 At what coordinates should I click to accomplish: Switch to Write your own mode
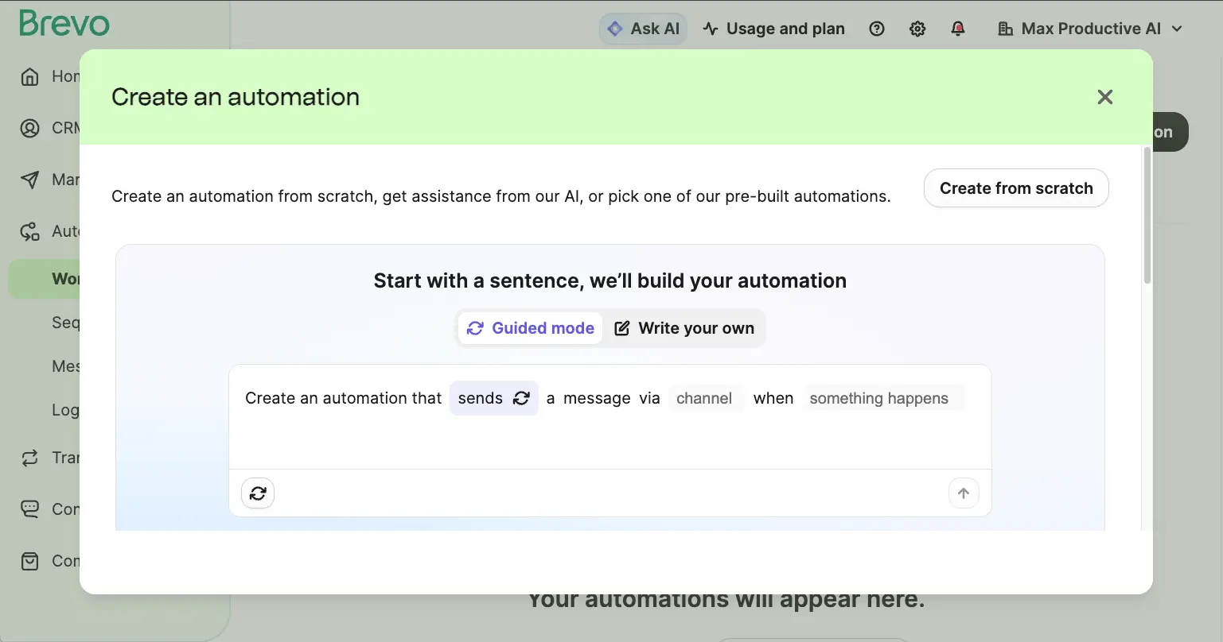(684, 327)
